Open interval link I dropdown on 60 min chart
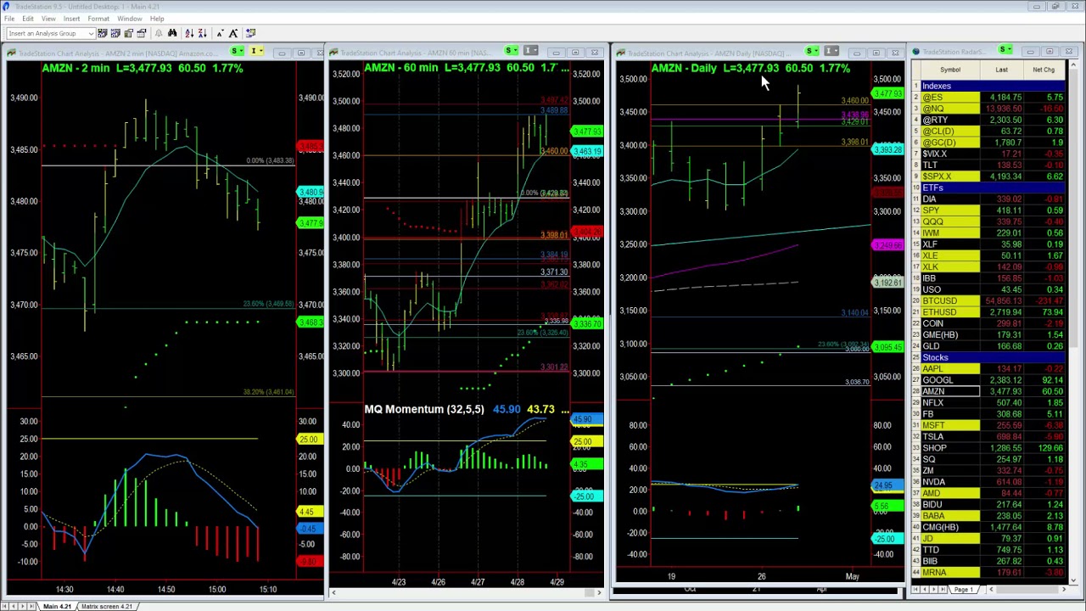 tap(530, 52)
